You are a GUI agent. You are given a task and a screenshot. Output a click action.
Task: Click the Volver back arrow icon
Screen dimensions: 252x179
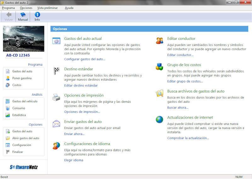point(9,14)
